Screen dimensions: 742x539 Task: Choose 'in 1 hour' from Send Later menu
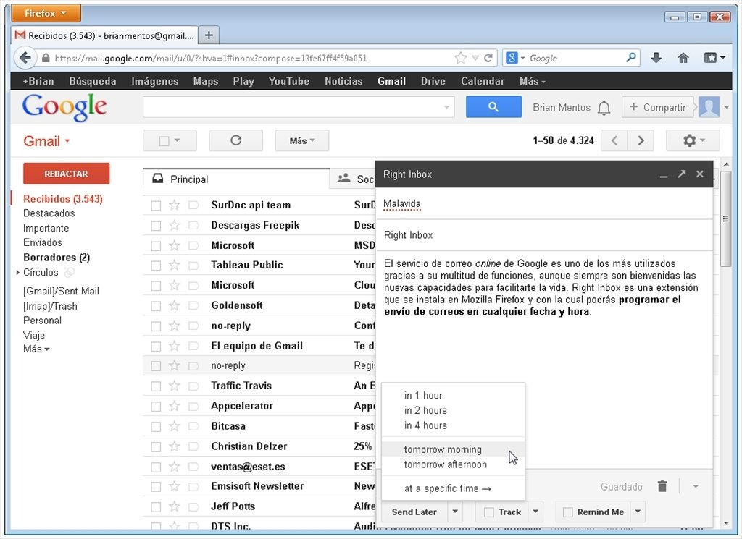454,396
